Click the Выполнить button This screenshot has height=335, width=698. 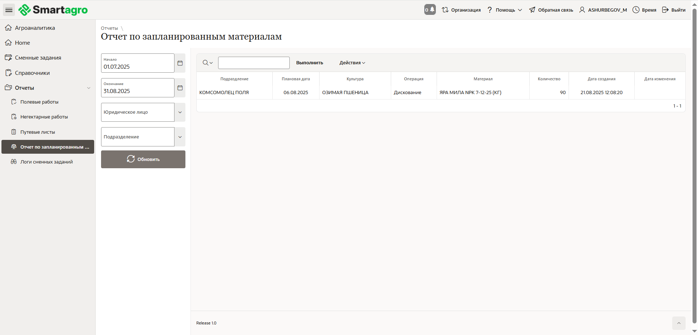[x=309, y=63]
